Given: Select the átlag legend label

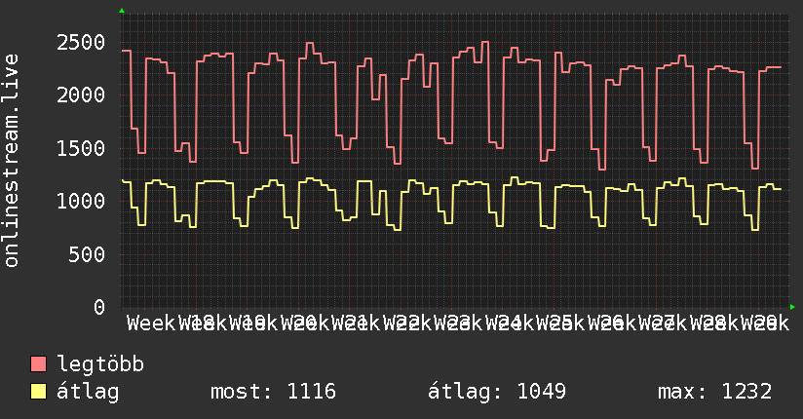Looking at the screenshot, I should coord(88,392).
